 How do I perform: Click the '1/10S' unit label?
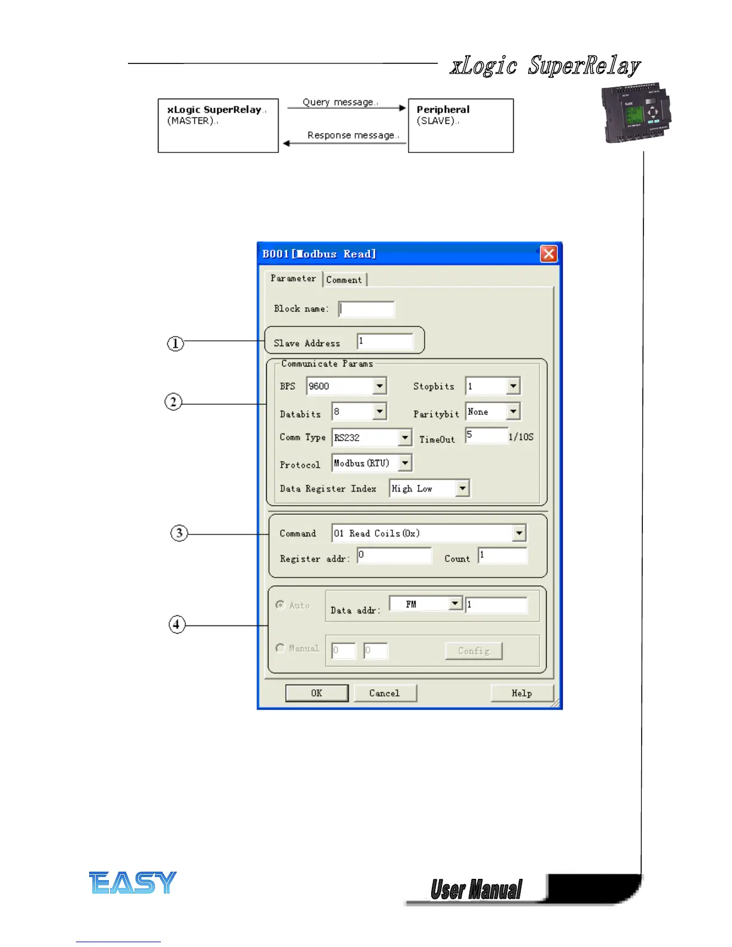(521, 437)
